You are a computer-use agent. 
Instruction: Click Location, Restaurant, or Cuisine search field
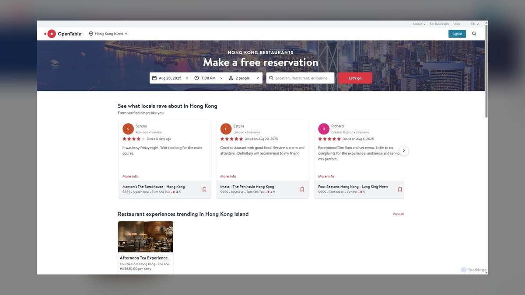301,78
